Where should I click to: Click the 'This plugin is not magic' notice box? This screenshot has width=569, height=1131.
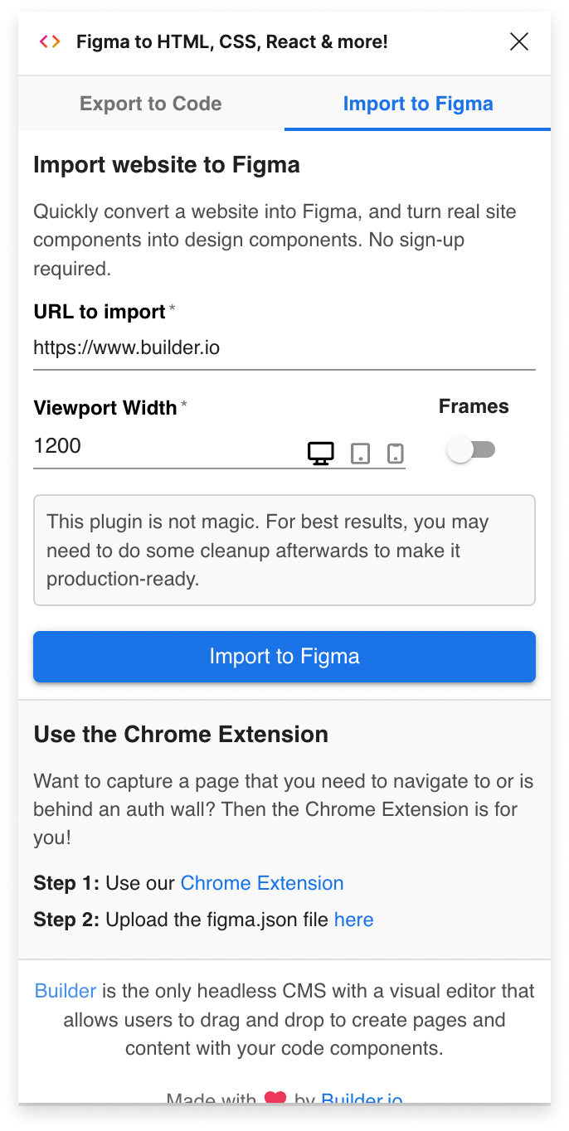pyautogui.click(x=284, y=551)
